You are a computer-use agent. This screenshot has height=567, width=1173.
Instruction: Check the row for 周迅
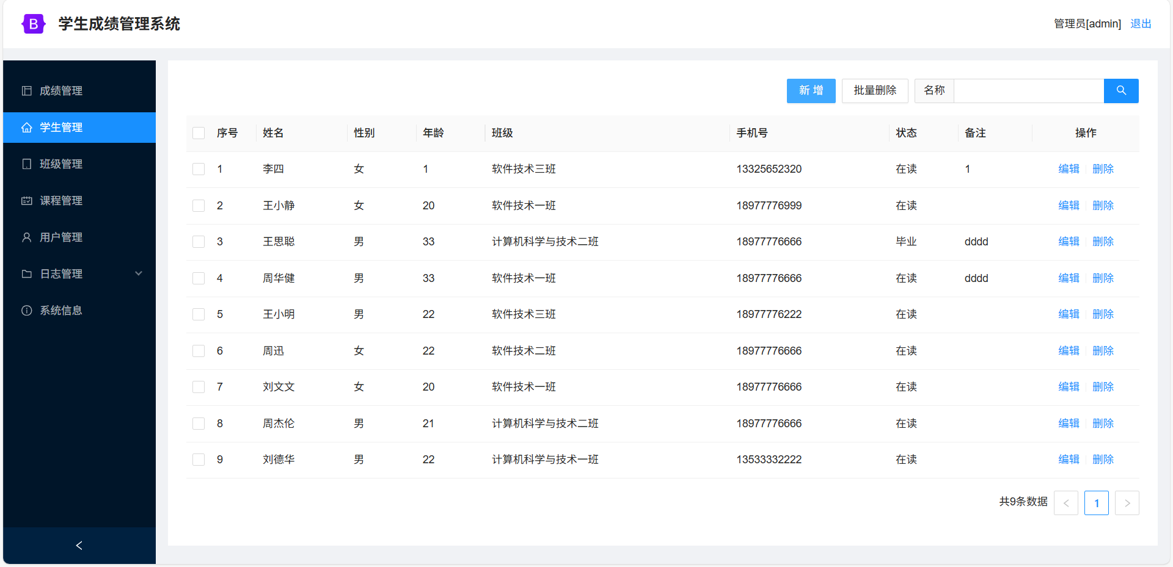coord(199,351)
